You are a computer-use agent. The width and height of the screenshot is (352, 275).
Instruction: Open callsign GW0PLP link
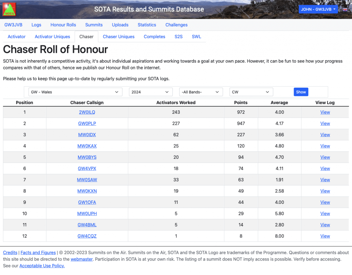(x=87, y=123)
